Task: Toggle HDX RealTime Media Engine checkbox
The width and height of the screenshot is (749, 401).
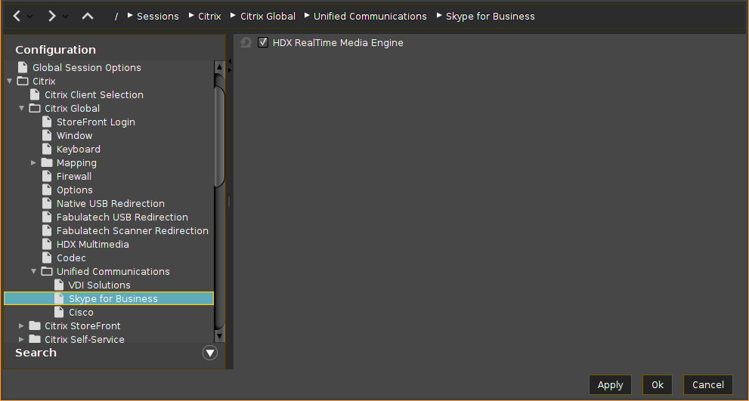Action: click(x=263, y=43)
